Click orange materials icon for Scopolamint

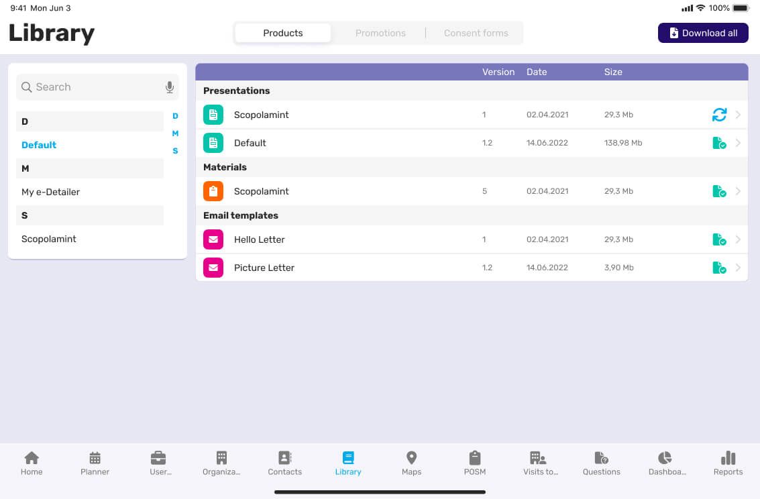point(213,191)
